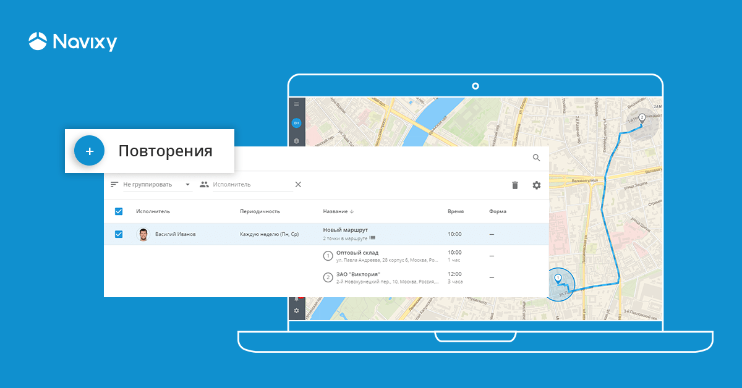Select the globe icon in the left sidebar

tap(297, 140)
